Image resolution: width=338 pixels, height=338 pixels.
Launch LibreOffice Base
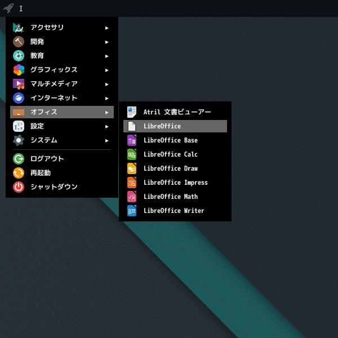click(x=175, y=140)
